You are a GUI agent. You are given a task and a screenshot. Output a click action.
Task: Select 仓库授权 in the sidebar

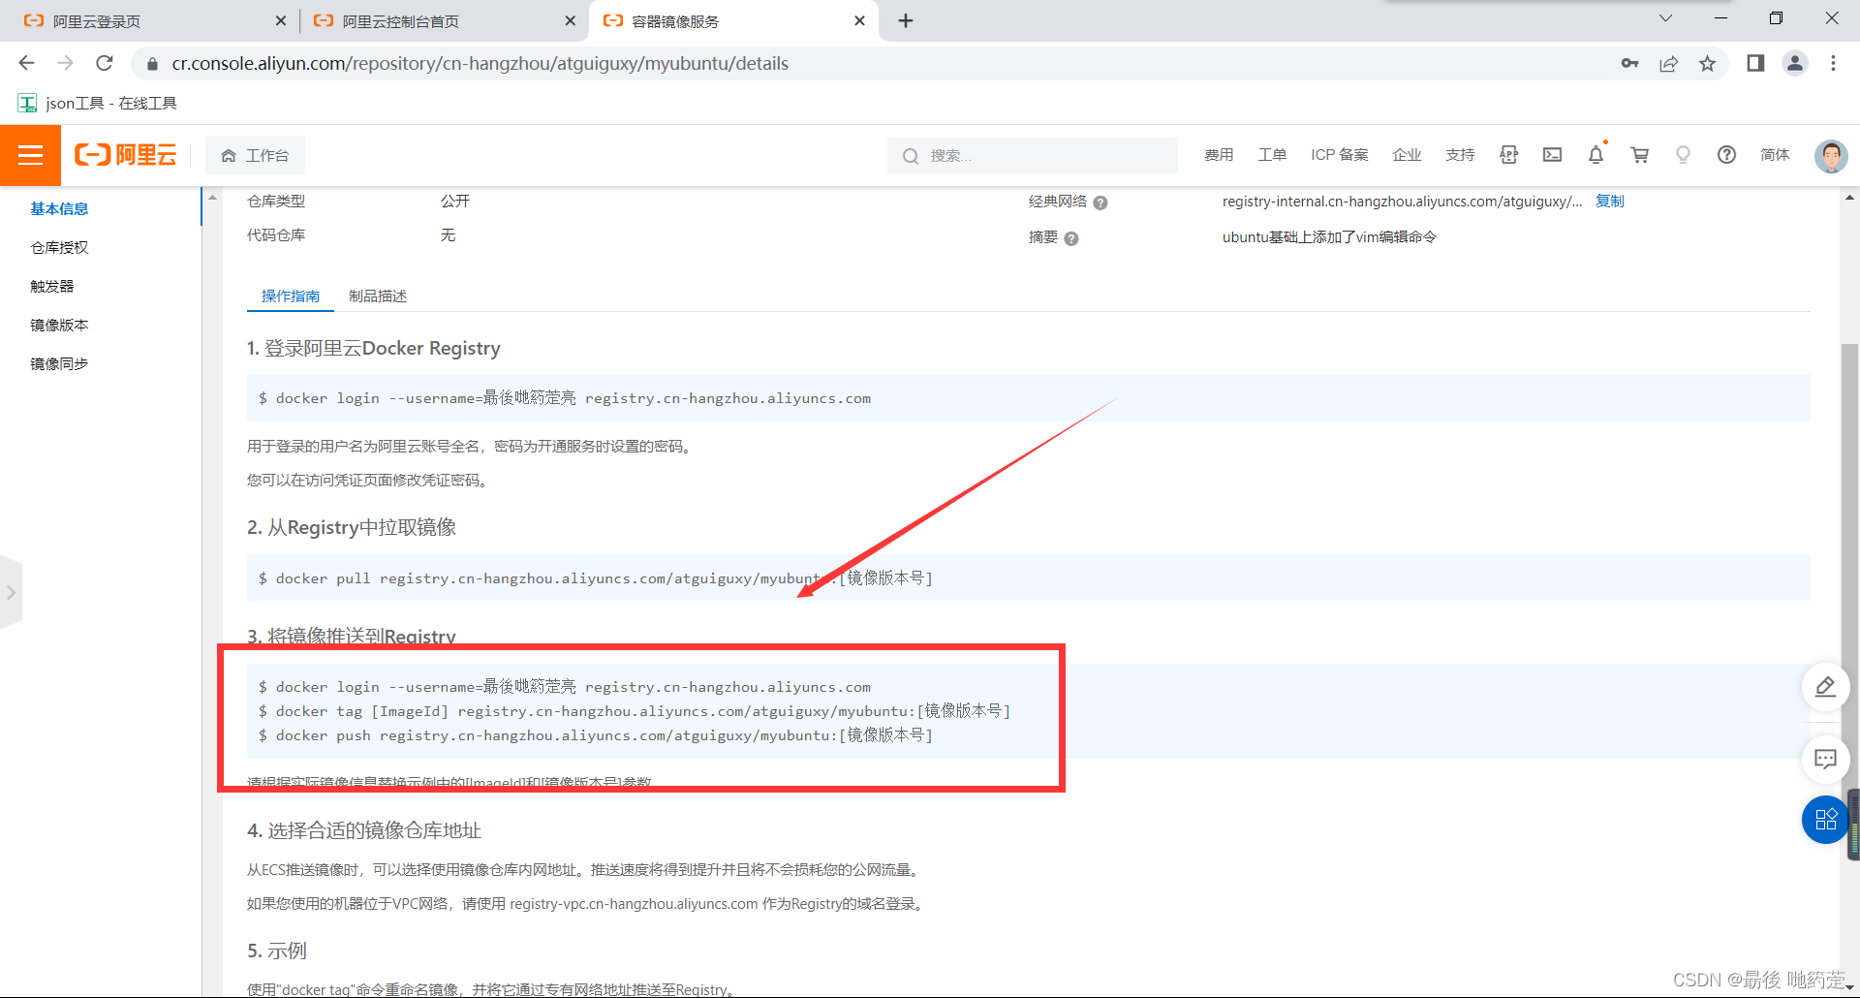click(x=59, y=247)
